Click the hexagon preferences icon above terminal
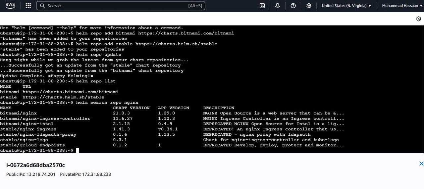The height and width of the screenshot is (189, 424). coord(418,19)
